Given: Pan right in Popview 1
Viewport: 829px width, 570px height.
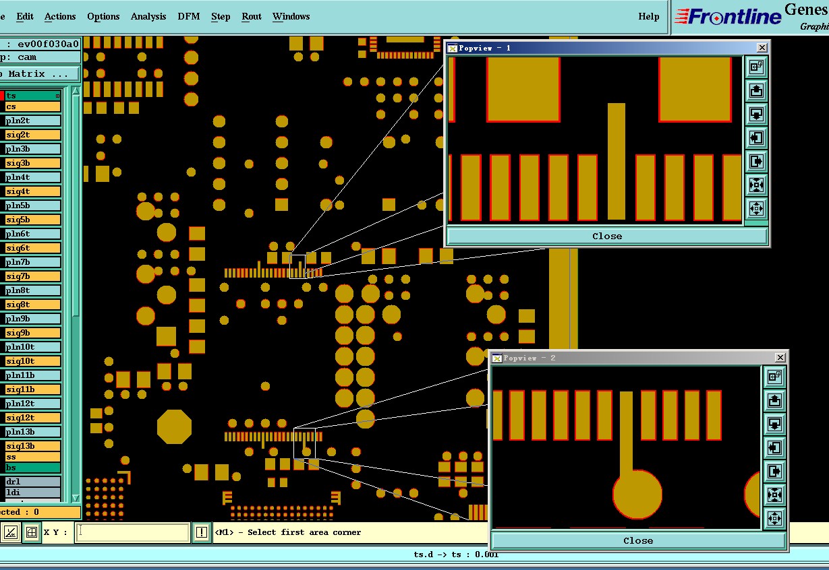Looking at the screenshot, I should pyautogui.click(x=756, y=161).
